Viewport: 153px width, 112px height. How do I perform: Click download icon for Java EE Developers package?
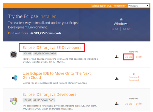click(117, 56)
